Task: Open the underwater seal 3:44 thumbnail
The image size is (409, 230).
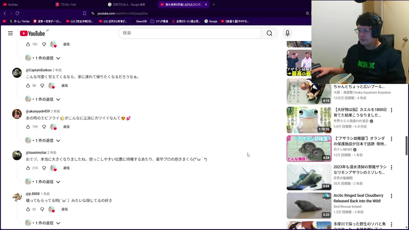Action: coord(309,177)
